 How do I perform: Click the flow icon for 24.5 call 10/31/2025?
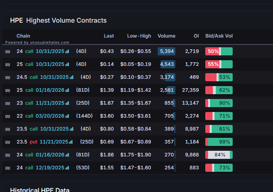point(8,77)
